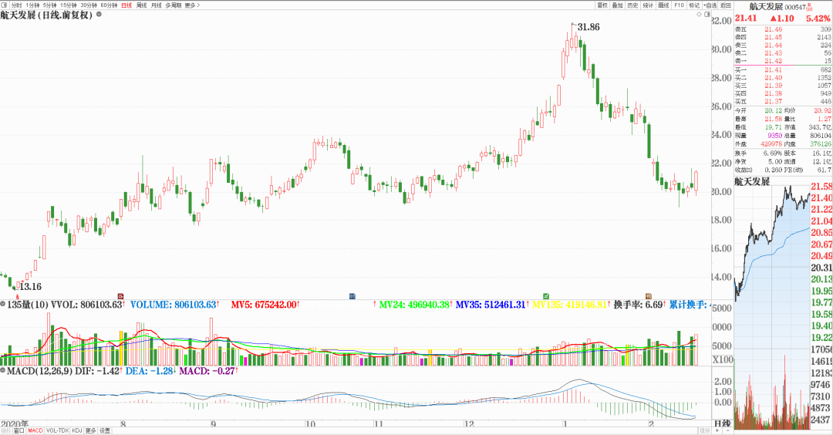Select the 60分钟 period
Viewport: 833px width, 435px height.
pyautogui.click(x=109, y=5)
